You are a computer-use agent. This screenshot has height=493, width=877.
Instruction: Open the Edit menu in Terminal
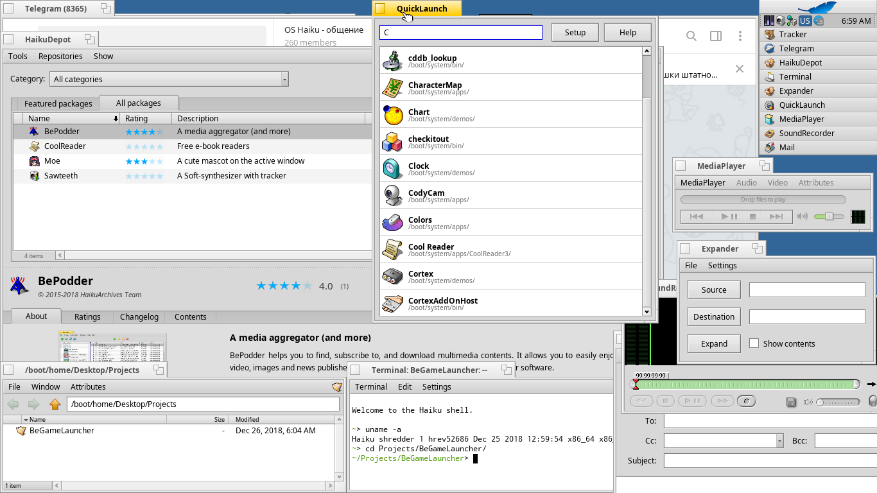coord(405,387)
